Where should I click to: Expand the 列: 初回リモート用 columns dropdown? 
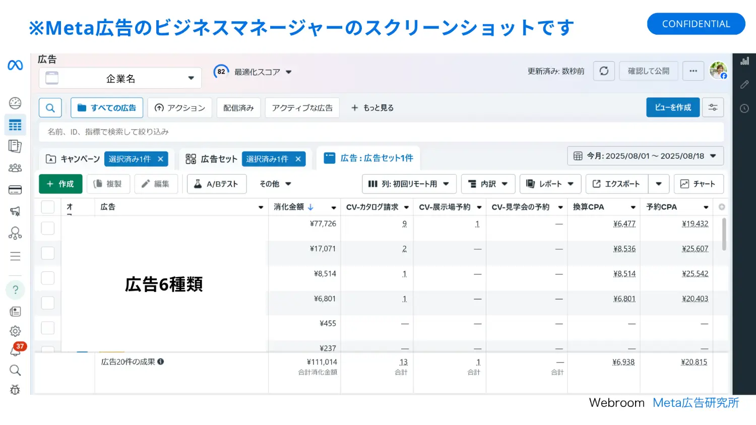tap(409, 184)
